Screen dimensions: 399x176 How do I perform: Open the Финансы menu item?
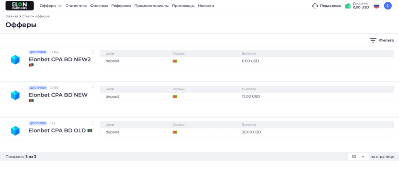tap(99, 6)
